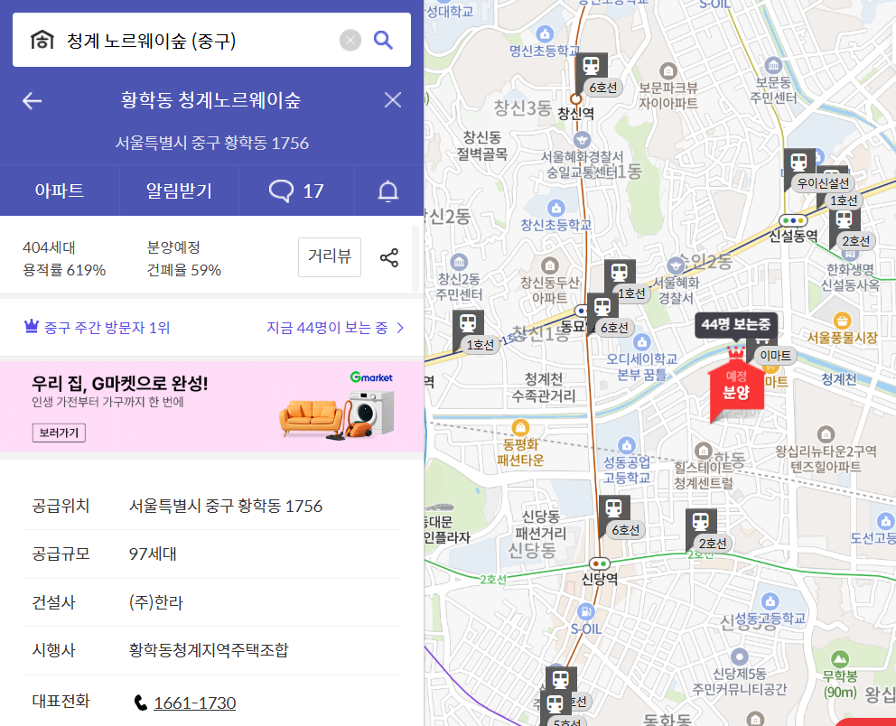Screen dimensions: 896x726
Task: Open the comment bubble showing 17
Action: [x=296, y=191]
